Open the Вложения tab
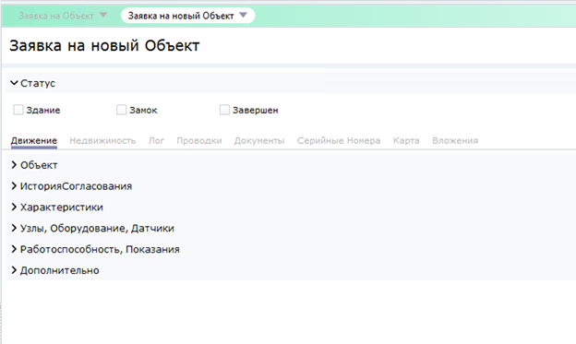 click(x=455, y=140)
